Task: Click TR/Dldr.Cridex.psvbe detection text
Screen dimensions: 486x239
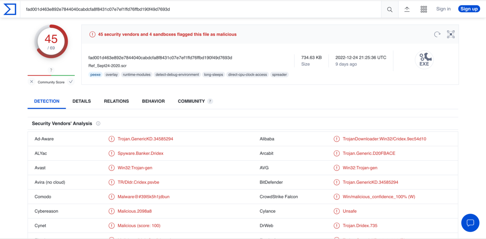Action: click(139, 182)
